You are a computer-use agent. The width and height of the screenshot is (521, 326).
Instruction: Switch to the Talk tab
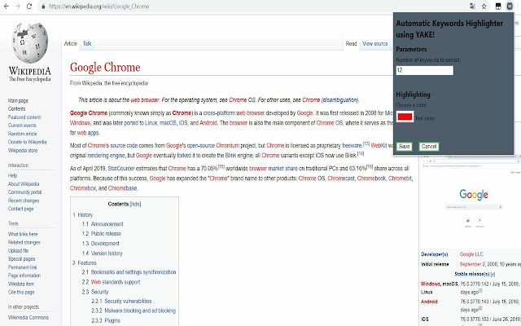87,43
